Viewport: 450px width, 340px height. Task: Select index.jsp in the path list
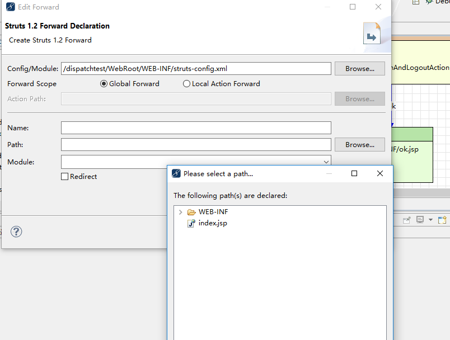point(213,223)
